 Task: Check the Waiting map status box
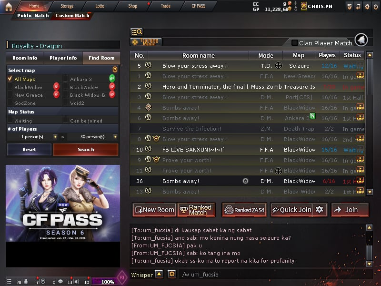pyautogui.click(x=10, y=120)
